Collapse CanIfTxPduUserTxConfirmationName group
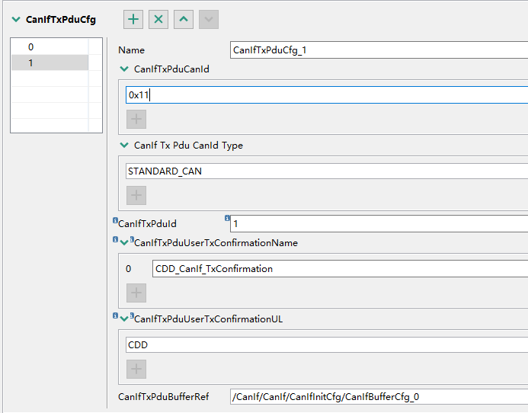The width and height of the screenshot is (528, 413). pos(124,243)
